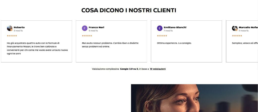This screenshot has height=112, width=258.
Task: Click the reviewer name Emiliano Bianchi
Action: pyautogui.click(x=175, y=27)
